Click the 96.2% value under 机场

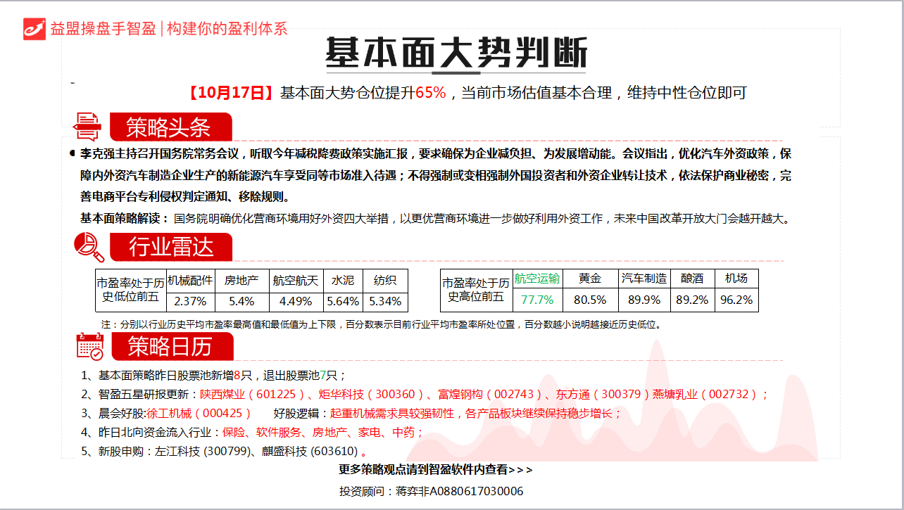tap(736, 300)
